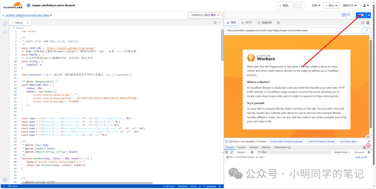Clear the console with the ban icon
This screenshot has width=376, height=189.
coord(232,152)
